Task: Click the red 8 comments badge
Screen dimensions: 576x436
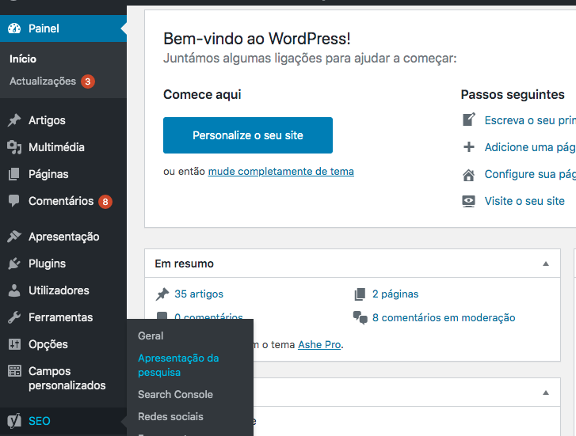Action: click(105, 202)
